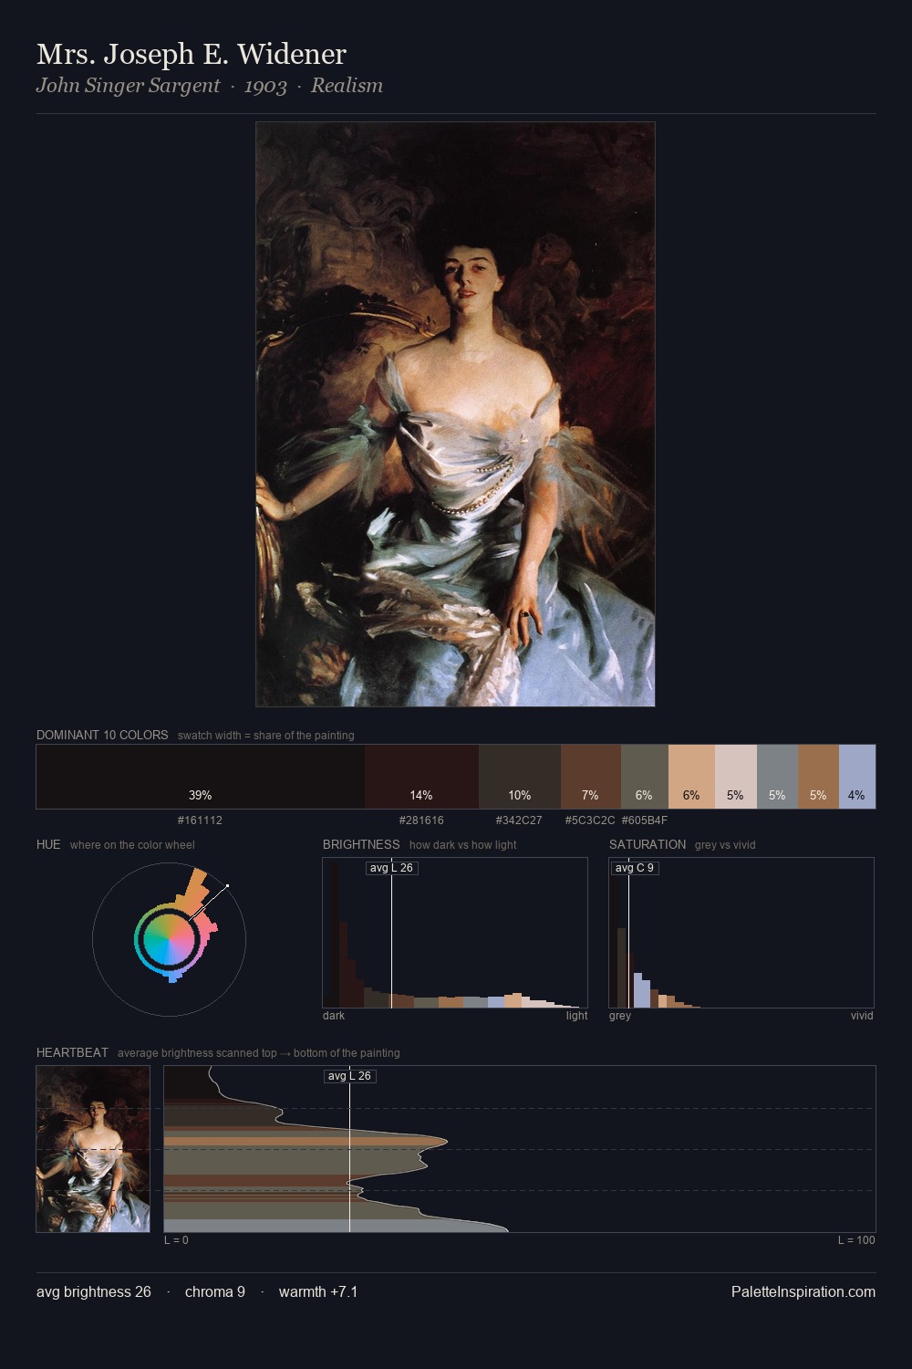Image resolution: width=912 pixels, height=1369 pixels.
Task: Click the caption 'how dark vs how light'
Action: pyautogui.click(x=463, y=845)
